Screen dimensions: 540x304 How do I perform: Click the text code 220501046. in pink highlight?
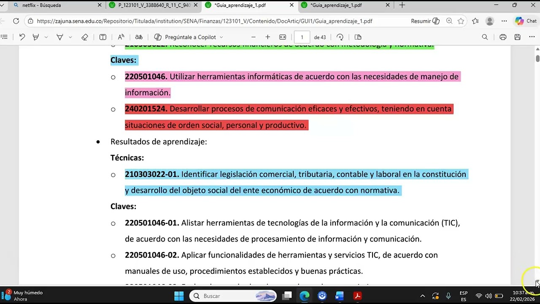point(146,76)
